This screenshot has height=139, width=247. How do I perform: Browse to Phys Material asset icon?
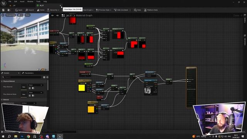point(33,88)
